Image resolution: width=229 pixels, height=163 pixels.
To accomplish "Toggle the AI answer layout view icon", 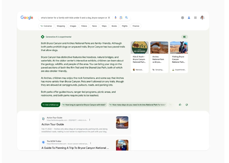I will click(x=185, y=37).
